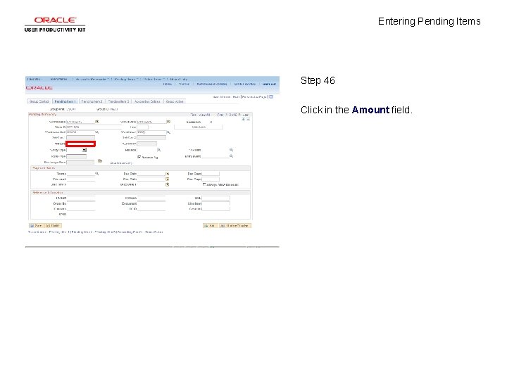This screenshot has height=380, width=507.
Task: Click the Add to Favorites link
Action: click(x=244, y=84)
